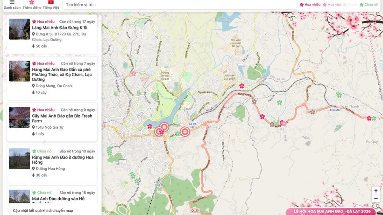Click the red calendar marker near Ga Đà Lạt
This screenshot has width=383, height=215.
[185, 132]
